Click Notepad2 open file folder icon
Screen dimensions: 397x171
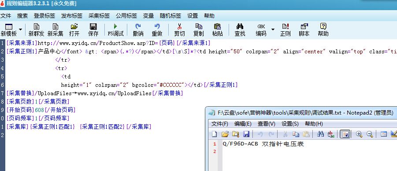225,134
